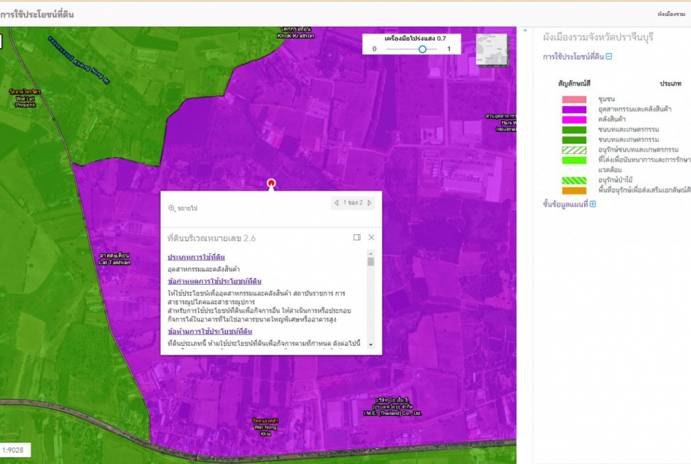
Task: Open the ข้อกำหนดการใช้ประโยชน์ที่ดิน link
Action: pyautogui.click(x=214, y=281)
